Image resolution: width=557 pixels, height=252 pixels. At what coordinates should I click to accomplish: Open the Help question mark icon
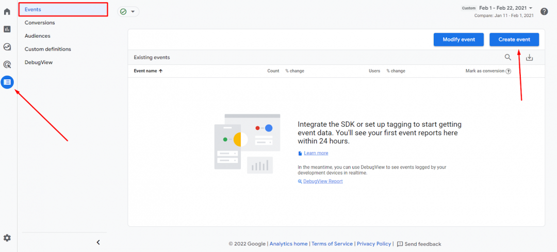click(x=544, y=11)
